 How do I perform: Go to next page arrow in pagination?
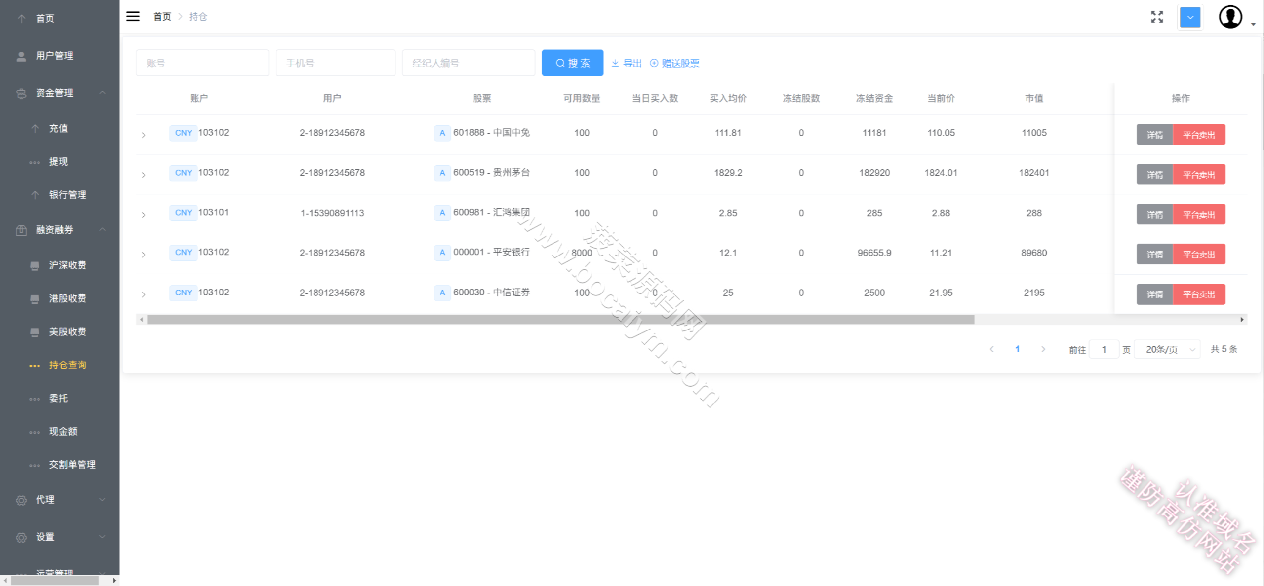pyautogui.click(x=1043, y=349)
